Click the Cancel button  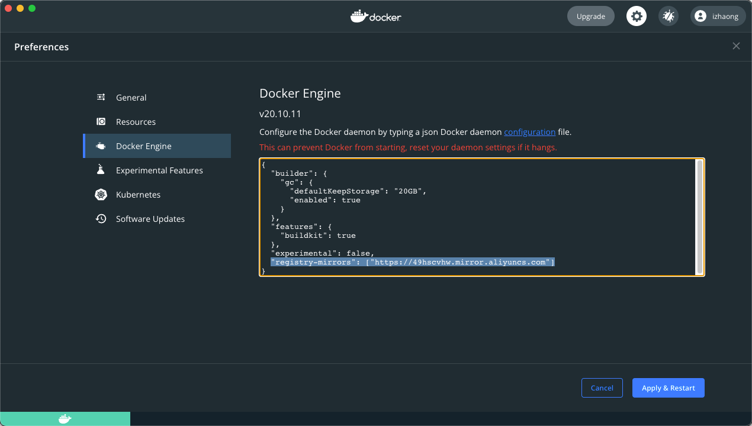coord(602,388)
